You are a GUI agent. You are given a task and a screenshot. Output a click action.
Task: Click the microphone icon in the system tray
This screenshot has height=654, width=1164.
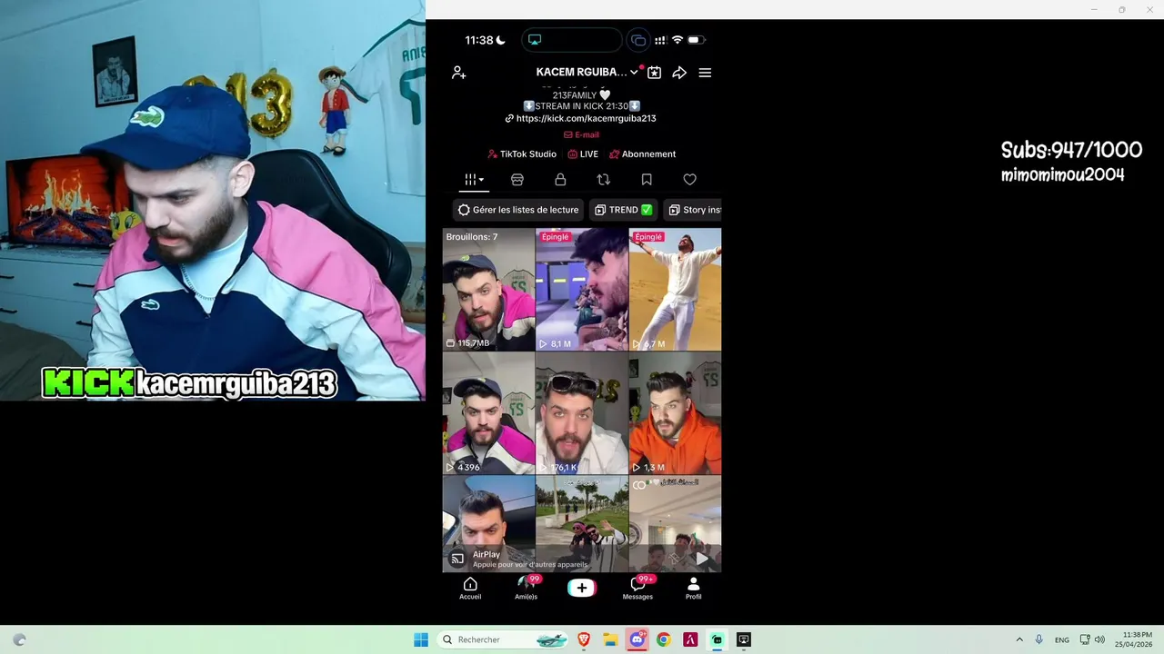[x=1039, y=639]
